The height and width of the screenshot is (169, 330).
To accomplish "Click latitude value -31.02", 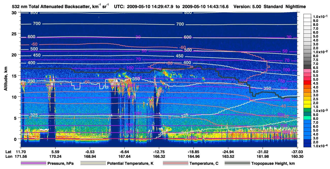I will click(x=262, y=152).
